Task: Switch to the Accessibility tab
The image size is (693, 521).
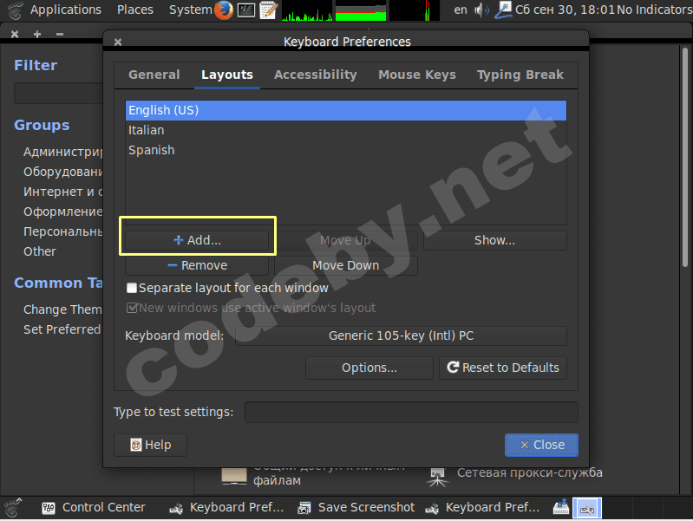Action: [x=316, y=75]
